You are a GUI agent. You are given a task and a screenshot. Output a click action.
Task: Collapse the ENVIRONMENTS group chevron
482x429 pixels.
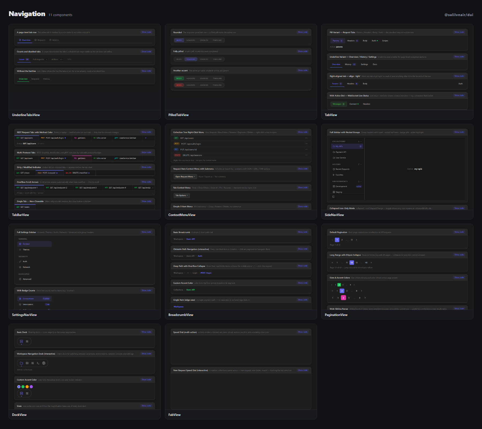pos(361,181)
